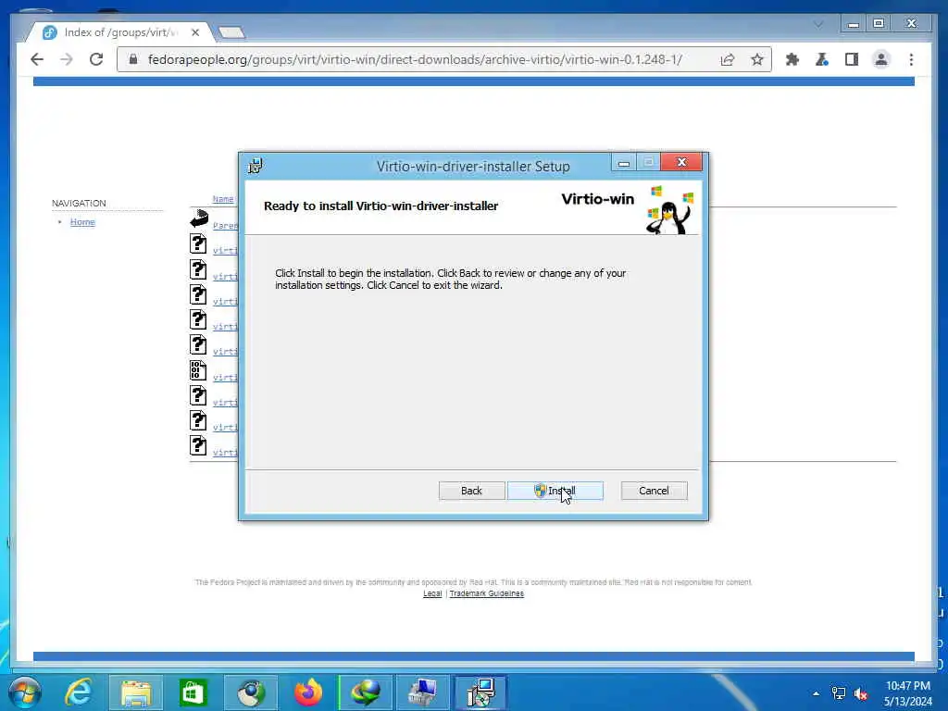Screen dimensions: 948x711
Task: Select the 'Index of /groups/virt' tab
Action: (119, 32)
